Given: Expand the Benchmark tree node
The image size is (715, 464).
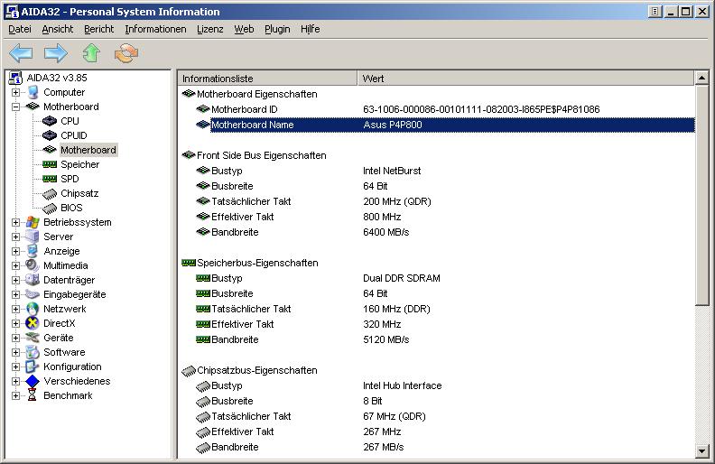Looking at the screenshot, I should pos(16,395).
